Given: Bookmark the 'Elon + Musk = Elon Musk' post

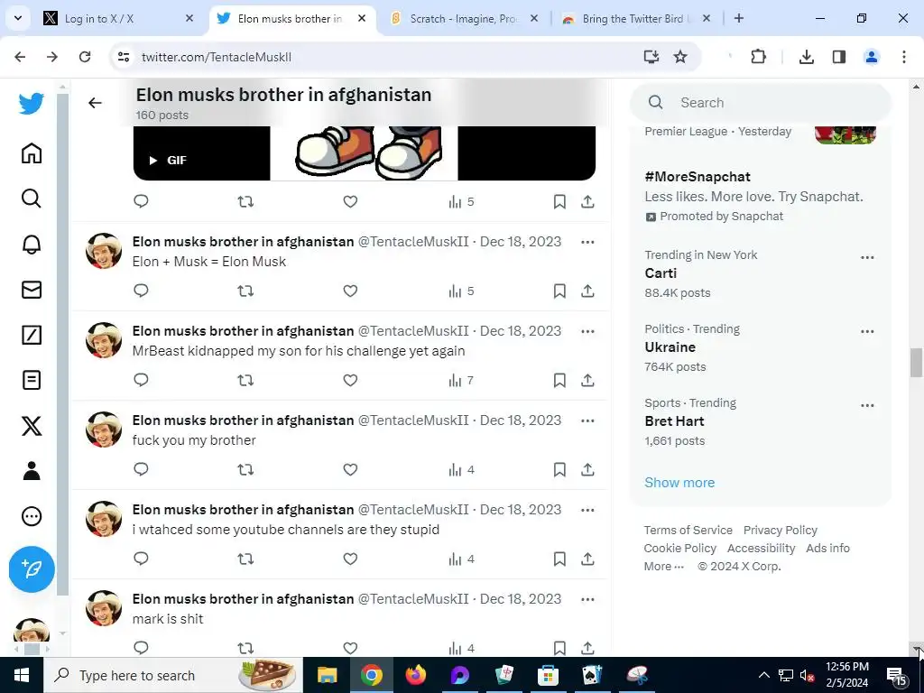Looking at the screenshot, I should (559, 291).
